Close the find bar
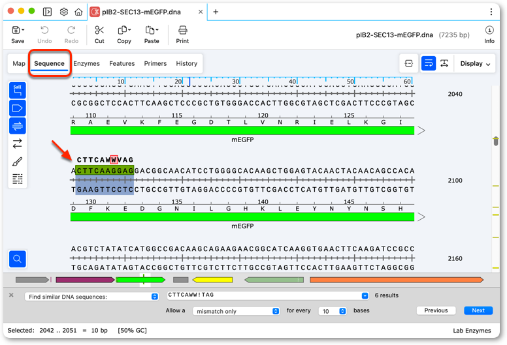Image resolution: width=507 pixels, height=345 pixels. click(11, 295)
